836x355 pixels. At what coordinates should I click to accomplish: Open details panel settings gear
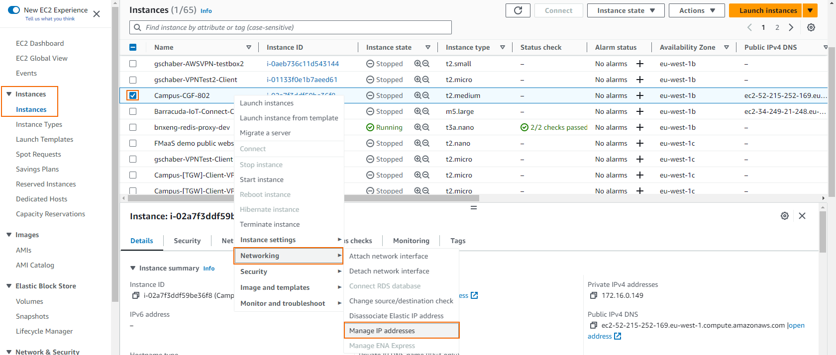pos(785,216)
